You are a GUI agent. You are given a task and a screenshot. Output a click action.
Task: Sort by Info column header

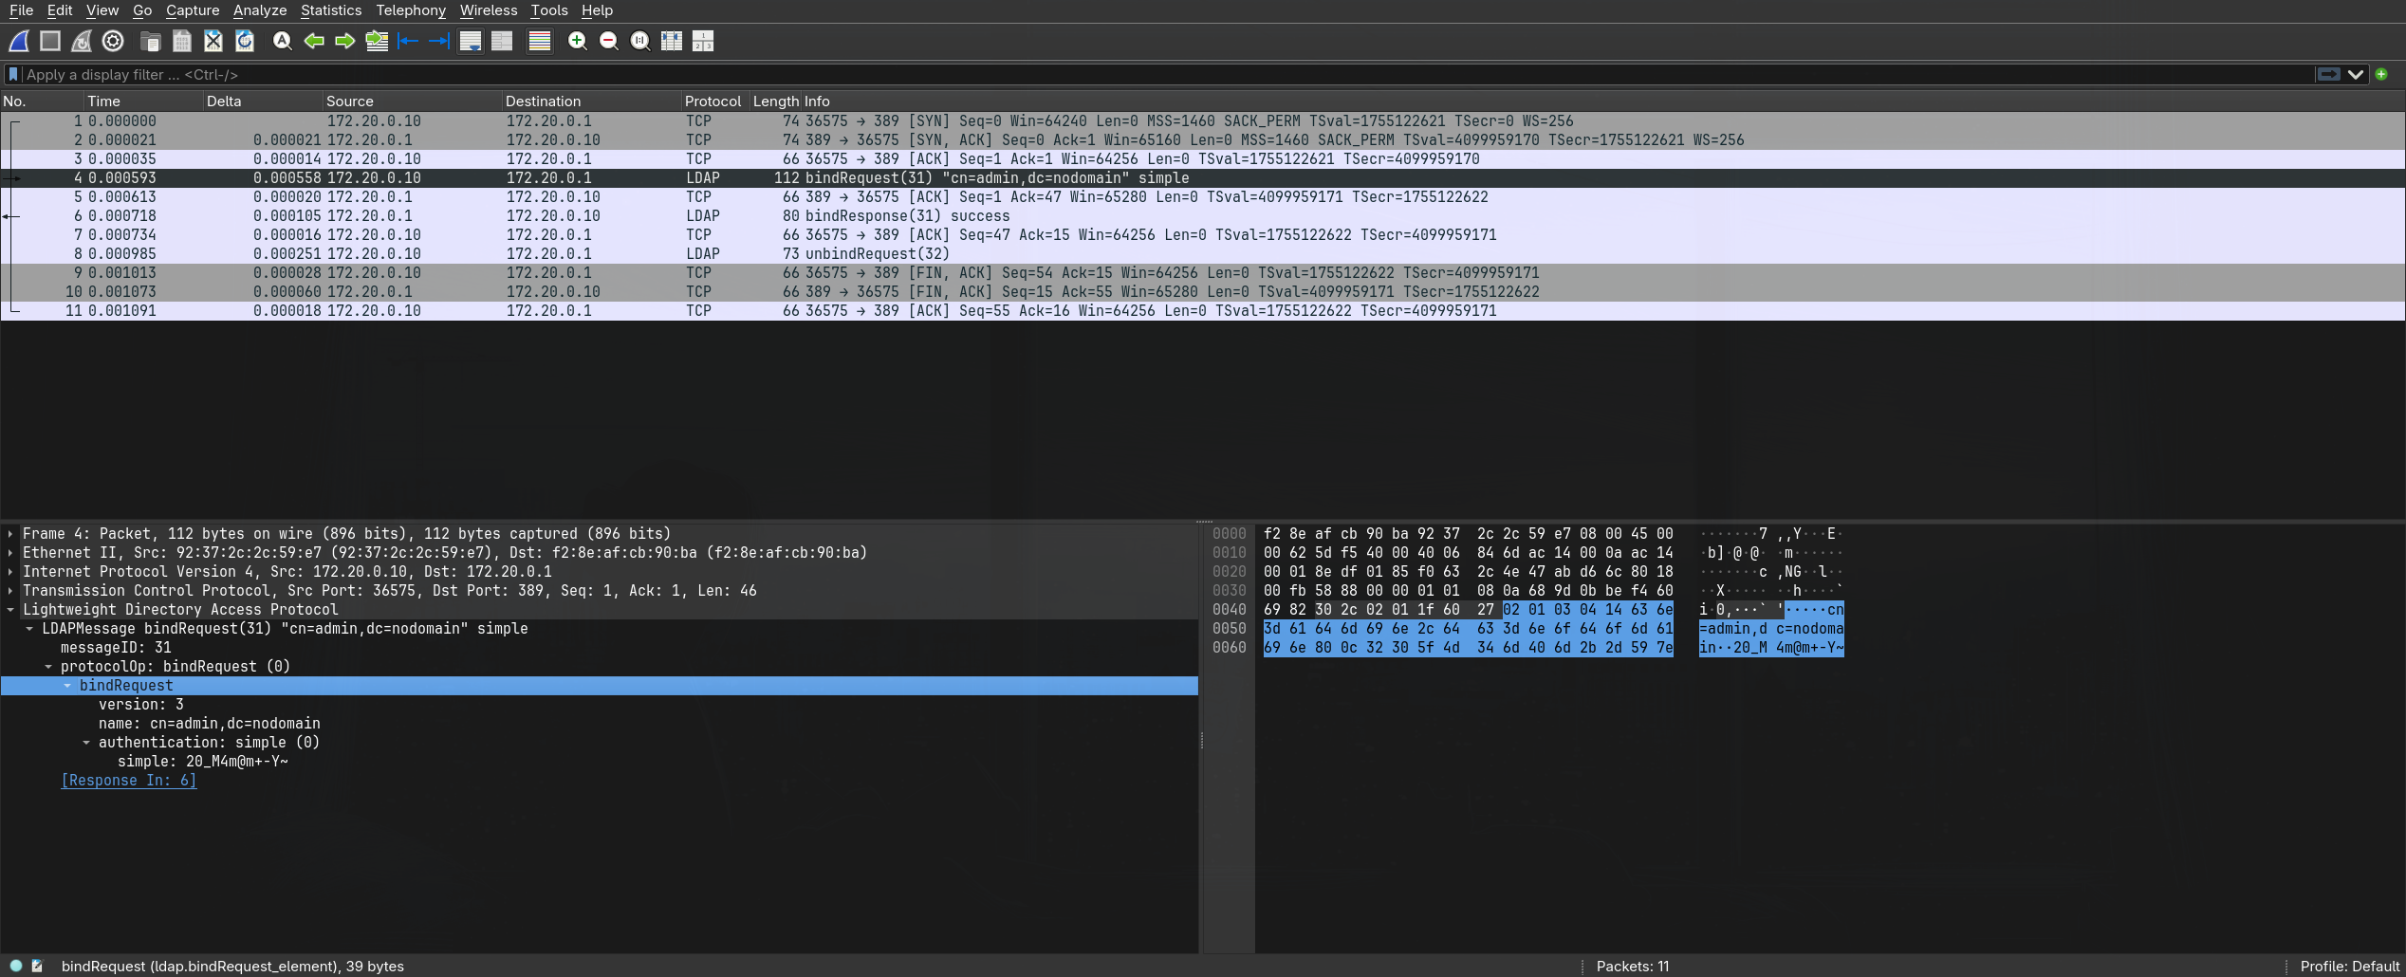[x=1603, y=101]
